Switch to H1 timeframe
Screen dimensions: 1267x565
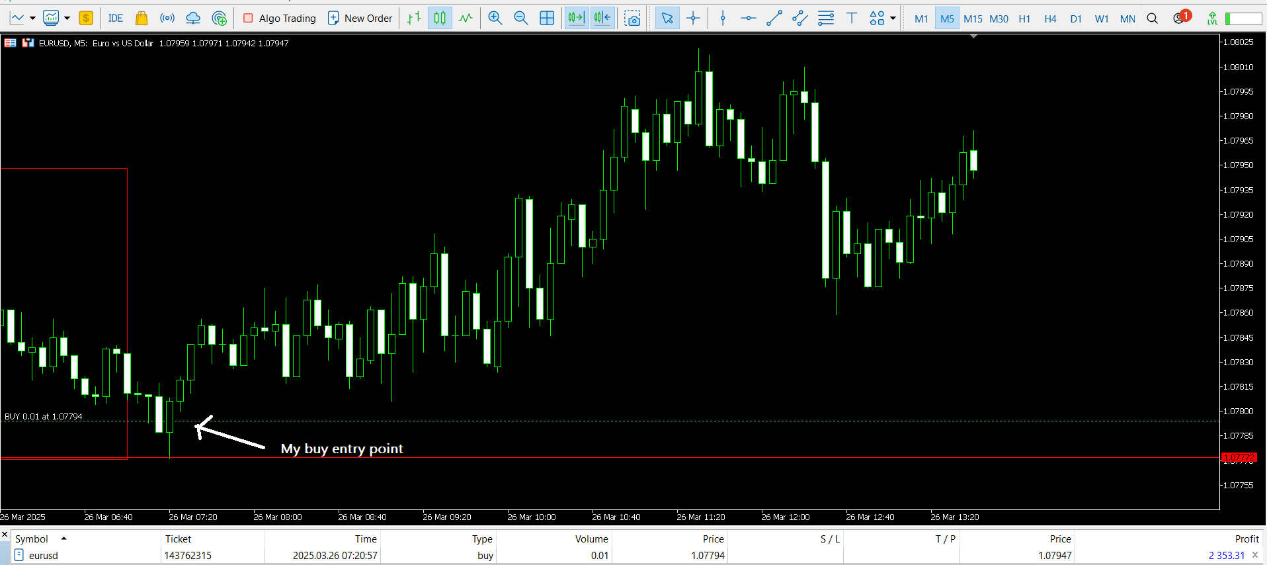click(1024, 19)
